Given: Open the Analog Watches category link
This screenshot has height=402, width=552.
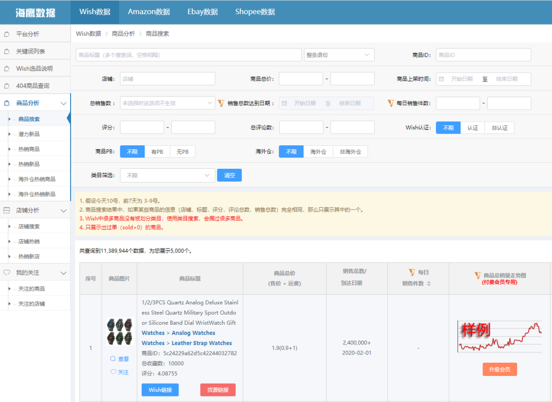Looking at the screenshot, I should pos(193,333).
